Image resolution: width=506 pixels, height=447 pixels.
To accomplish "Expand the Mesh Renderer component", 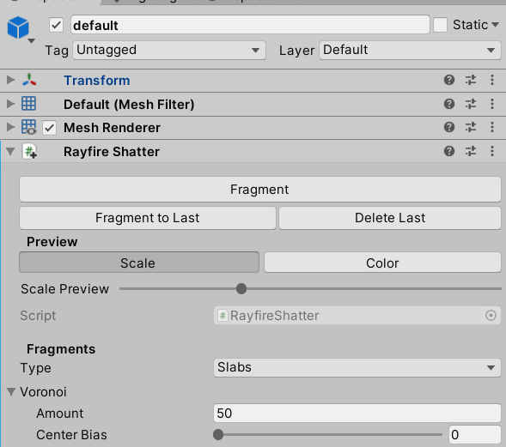I will point(10,127).
